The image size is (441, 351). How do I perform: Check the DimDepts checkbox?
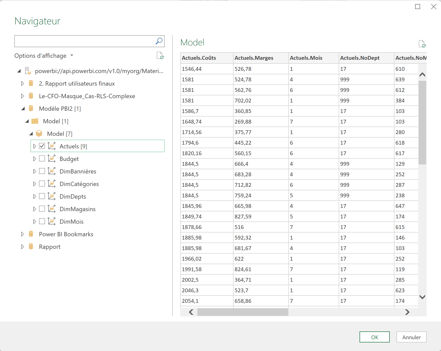point(42,196)
